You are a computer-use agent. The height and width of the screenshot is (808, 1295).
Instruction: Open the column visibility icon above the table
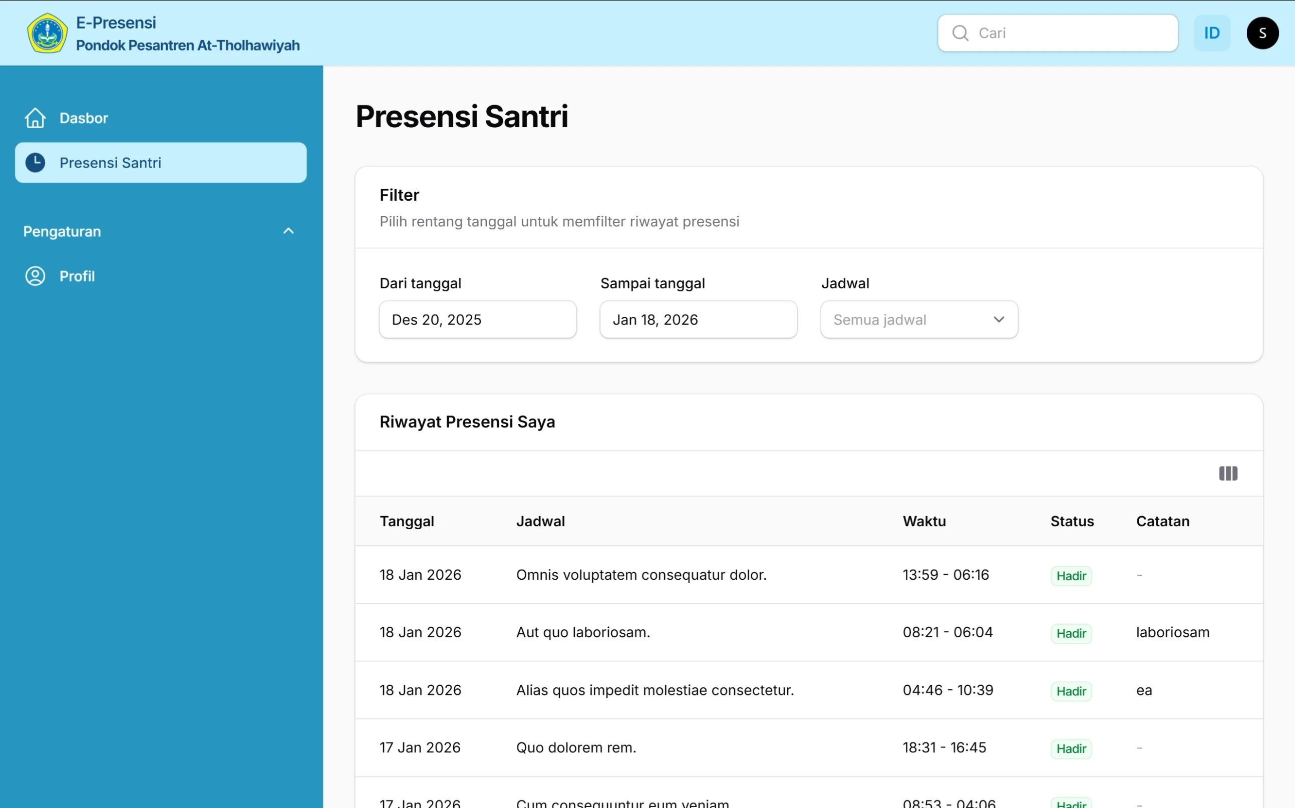(1228, 474)
